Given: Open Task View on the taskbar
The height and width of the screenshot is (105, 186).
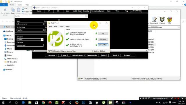Looking at the screenshot, I should pyautogui.click(x=16, y=102).
